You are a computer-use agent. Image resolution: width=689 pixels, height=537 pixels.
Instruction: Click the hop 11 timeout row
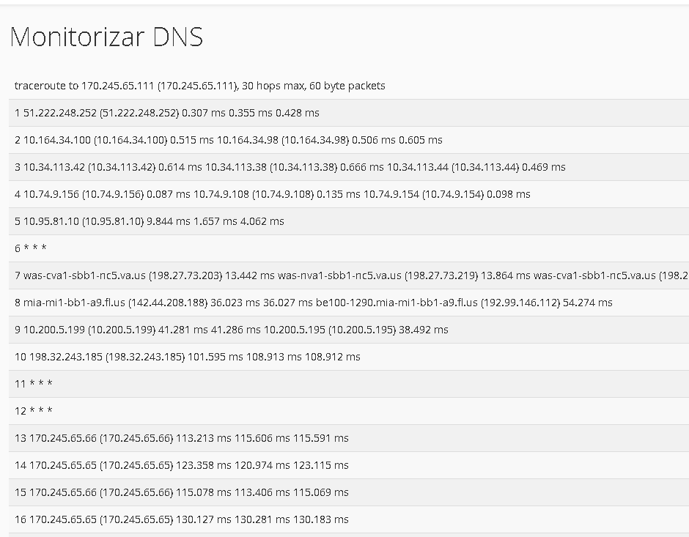point(349,384)
